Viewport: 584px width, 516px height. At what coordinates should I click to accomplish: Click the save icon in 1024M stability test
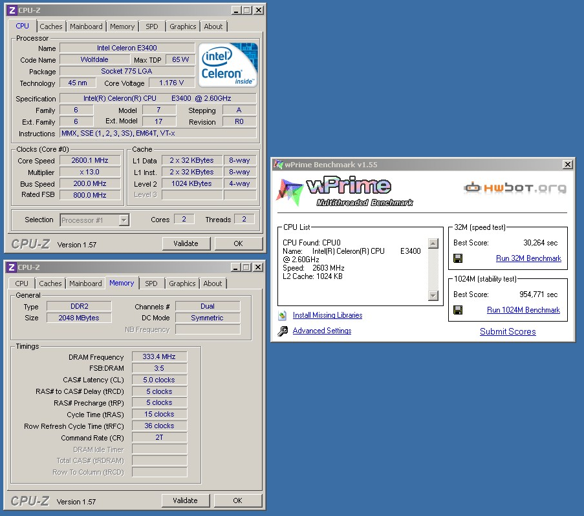[458, 310]
